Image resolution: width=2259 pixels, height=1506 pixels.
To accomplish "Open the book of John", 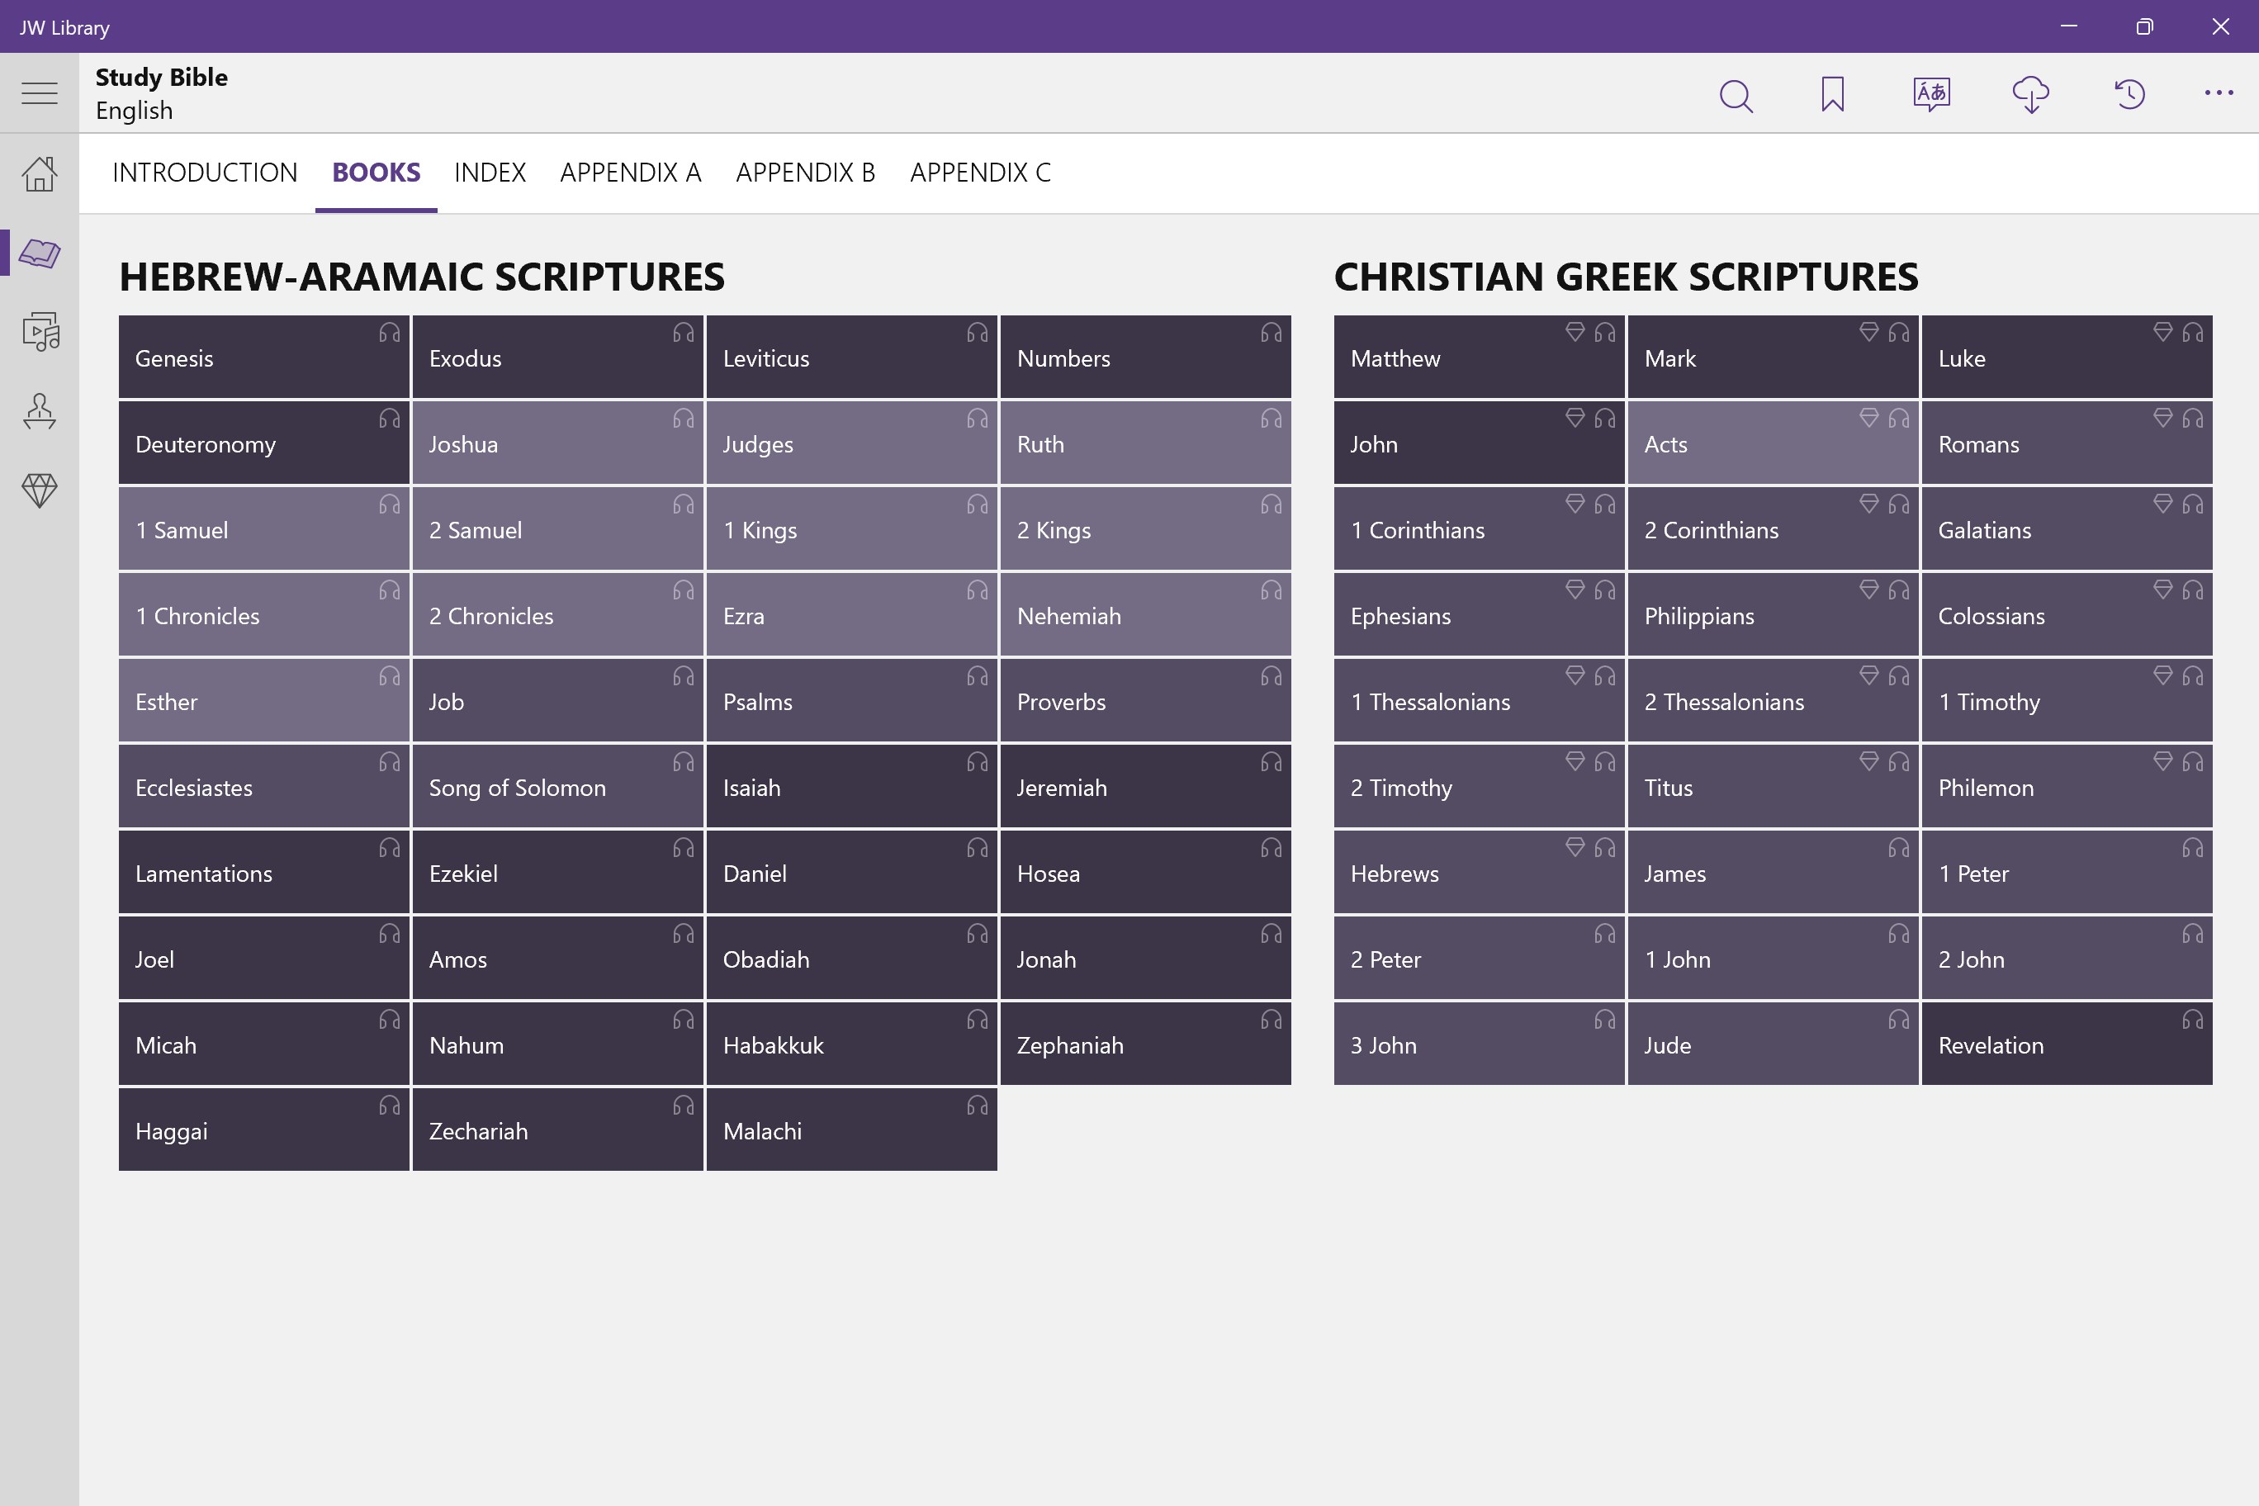I will click(x=1478, y=442).
